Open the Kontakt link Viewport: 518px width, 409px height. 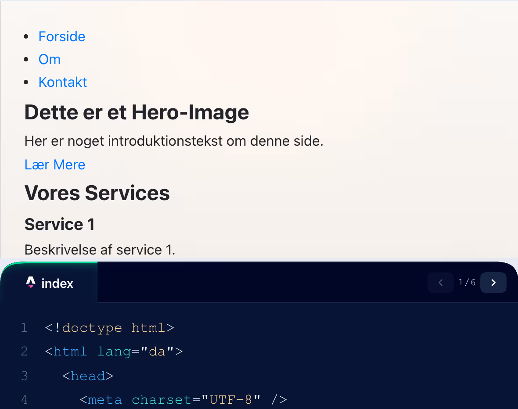point(63,82)
